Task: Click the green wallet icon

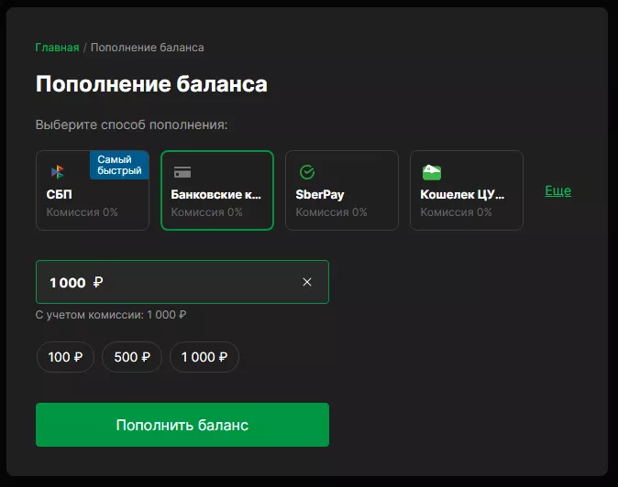Action: click(x=432, y=172)
